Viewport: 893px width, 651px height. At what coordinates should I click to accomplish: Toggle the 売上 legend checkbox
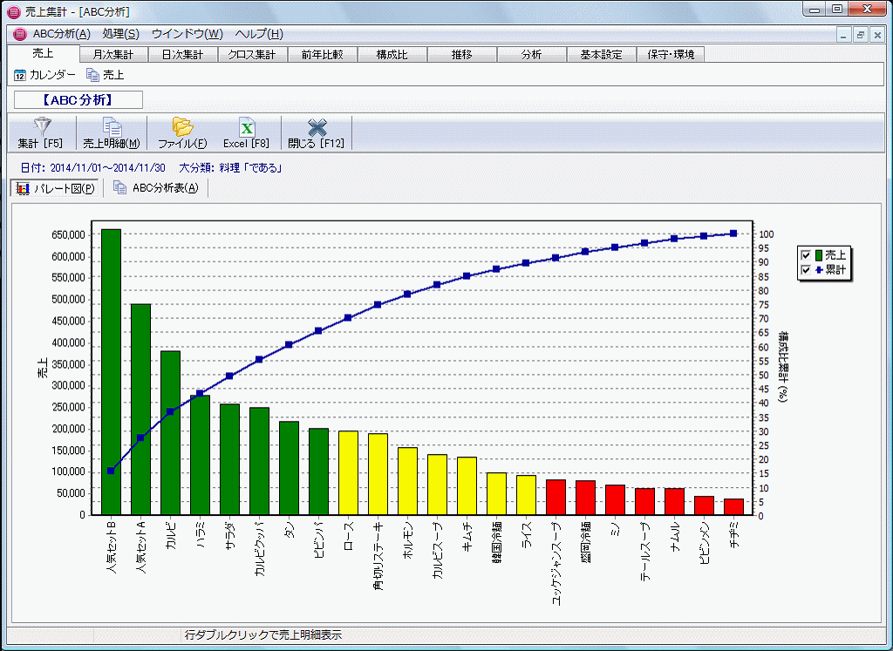(805, 255)
